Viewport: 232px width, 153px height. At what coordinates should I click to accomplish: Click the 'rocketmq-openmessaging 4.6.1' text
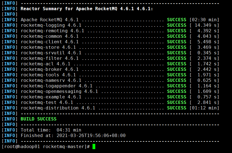(59, 92)
